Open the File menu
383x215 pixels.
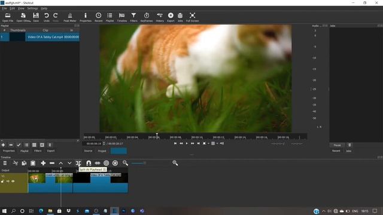(x=4, y=8)
